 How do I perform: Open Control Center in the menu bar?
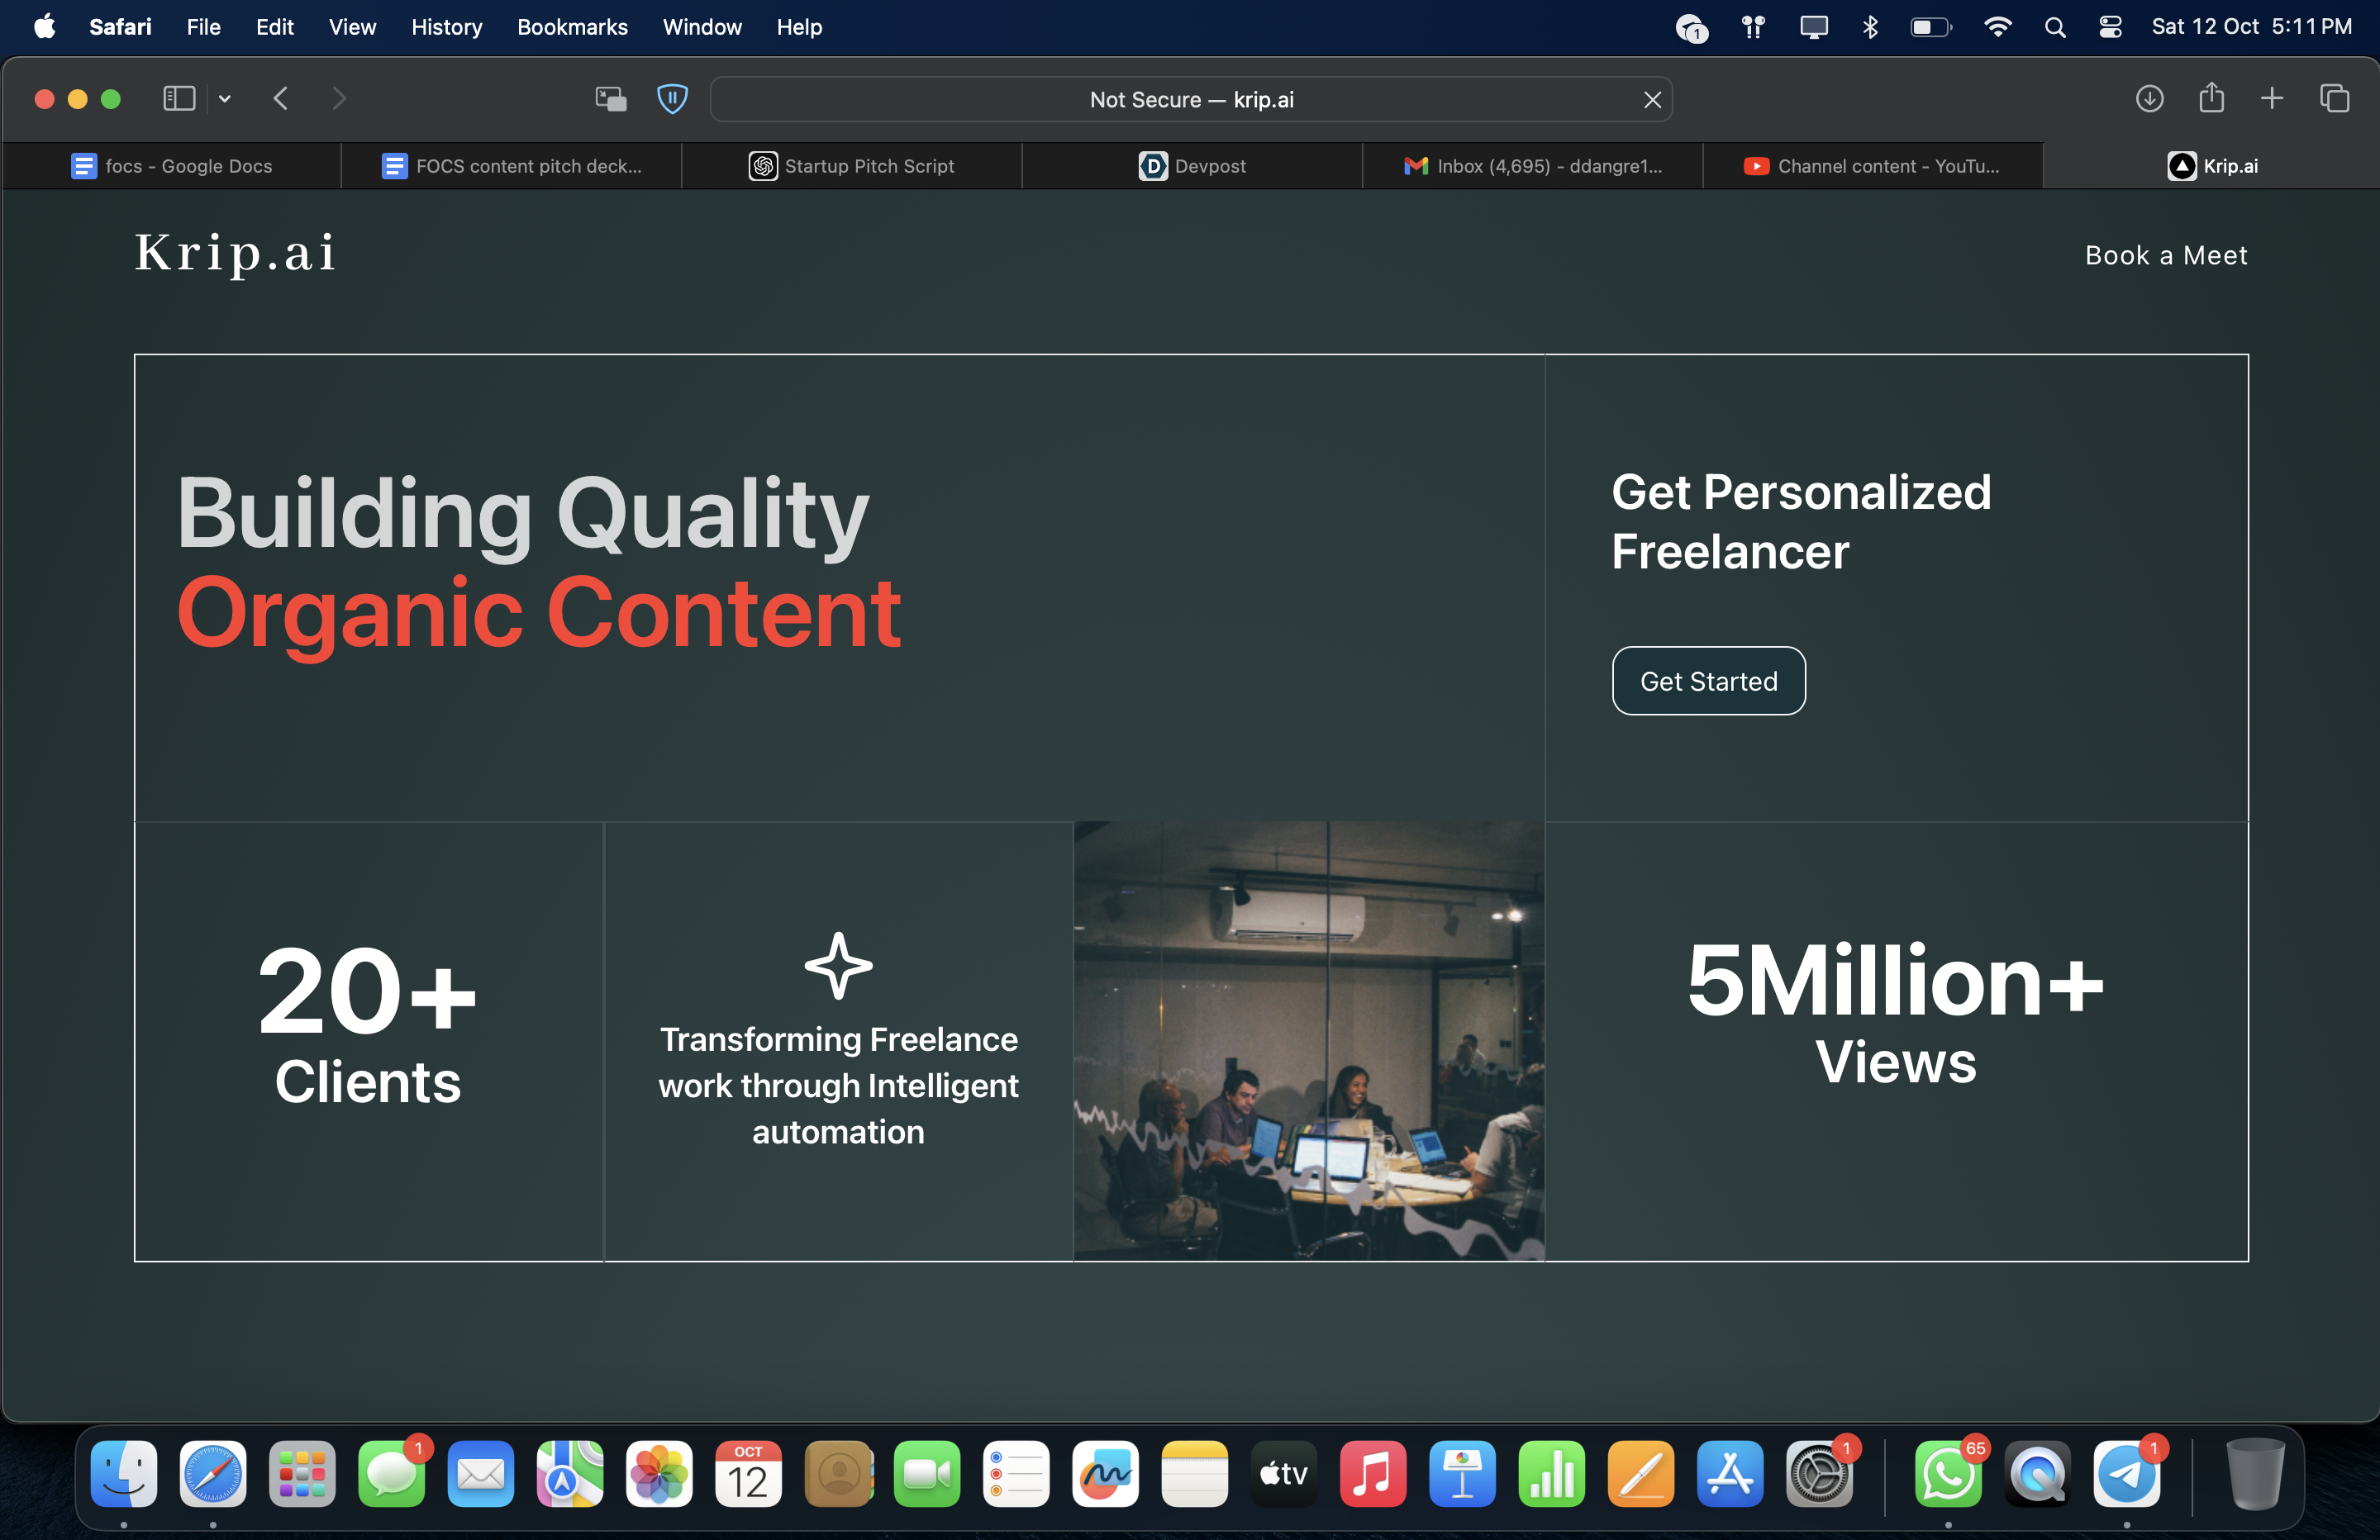[2110, 27]
